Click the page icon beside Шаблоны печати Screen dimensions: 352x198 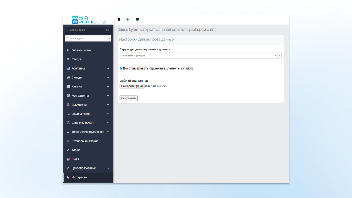[68, 123]
